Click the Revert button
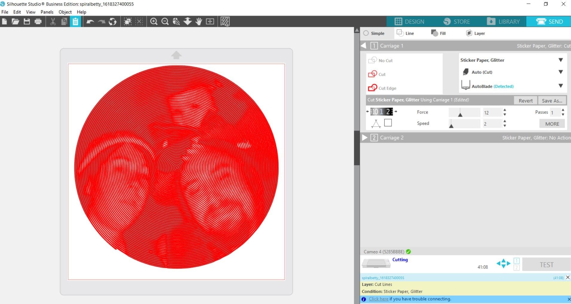The height and width of the screenshot is (304, 571). 526,101
